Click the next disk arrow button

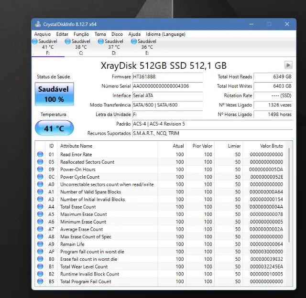point(288,65)
